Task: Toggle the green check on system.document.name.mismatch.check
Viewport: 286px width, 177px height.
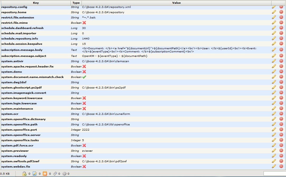Action: pos(85,77)
